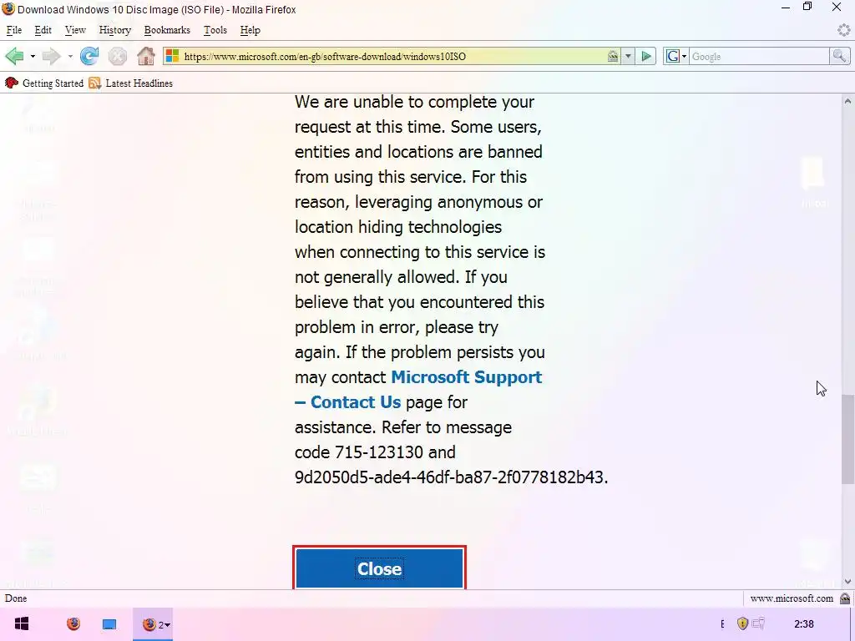
Task: Click the Forward arrow button
Action: coord(51,56)
